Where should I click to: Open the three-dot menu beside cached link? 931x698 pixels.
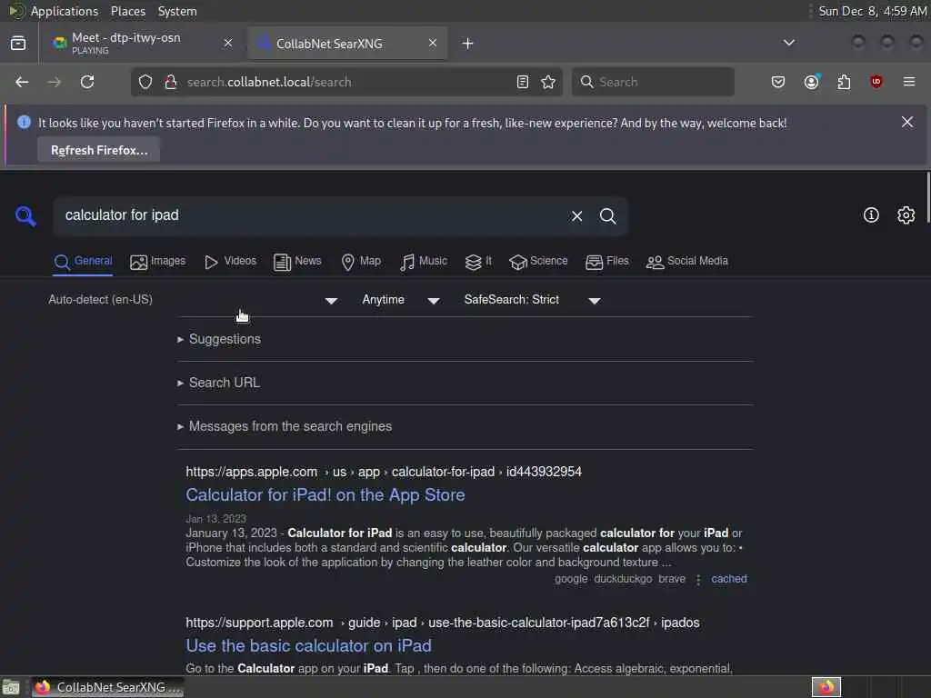[698, 579]
